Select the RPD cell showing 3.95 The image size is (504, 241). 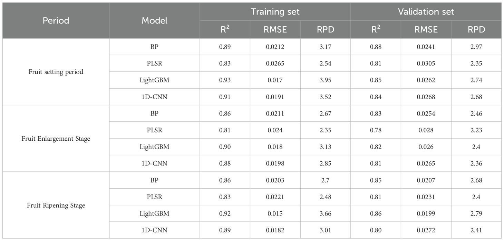(x=325, y=80)
